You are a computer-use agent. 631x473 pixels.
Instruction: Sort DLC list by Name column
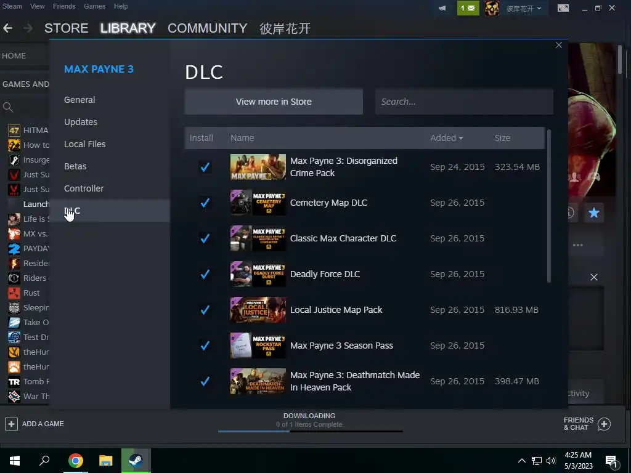pos(242,138)
